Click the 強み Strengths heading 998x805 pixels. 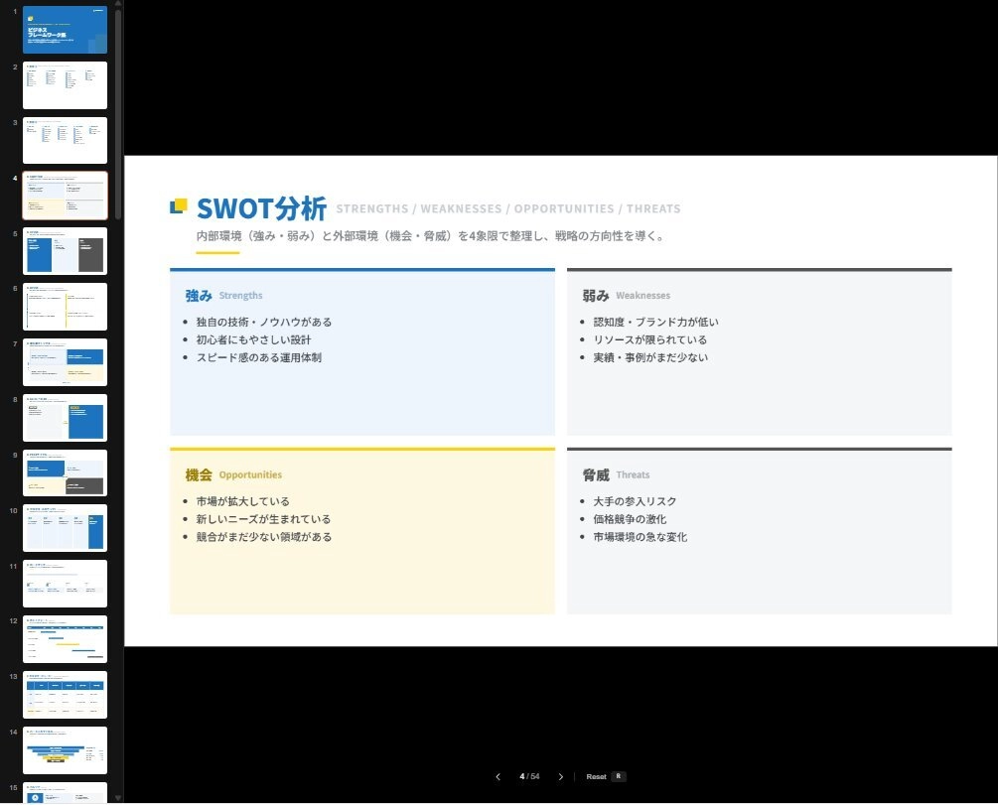point(223,295)
